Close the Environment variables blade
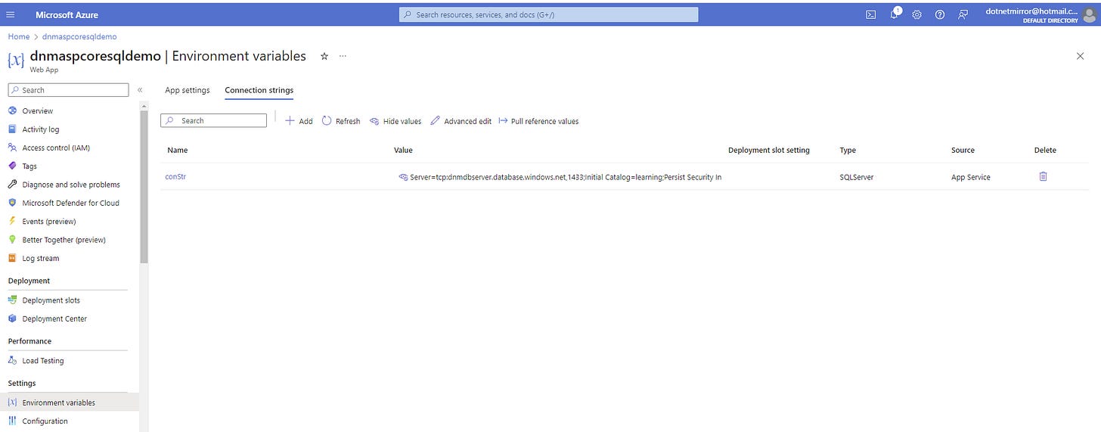 (1080, 56)
